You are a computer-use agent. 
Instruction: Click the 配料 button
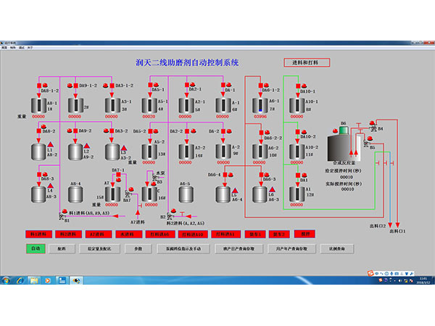(x=61, y=248)
